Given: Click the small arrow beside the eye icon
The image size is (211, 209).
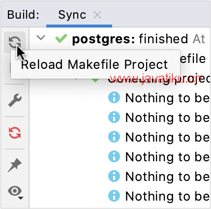Looking at the screenshot, I should 21,198.
